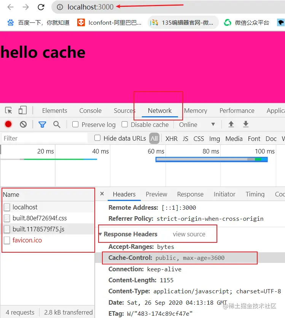Export the HAR file
Viewport: 285px width, 318px height.
[246, 124]
